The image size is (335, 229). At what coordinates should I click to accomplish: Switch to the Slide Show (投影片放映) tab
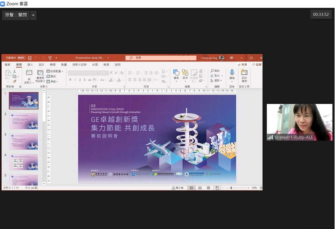click(79, 65)
